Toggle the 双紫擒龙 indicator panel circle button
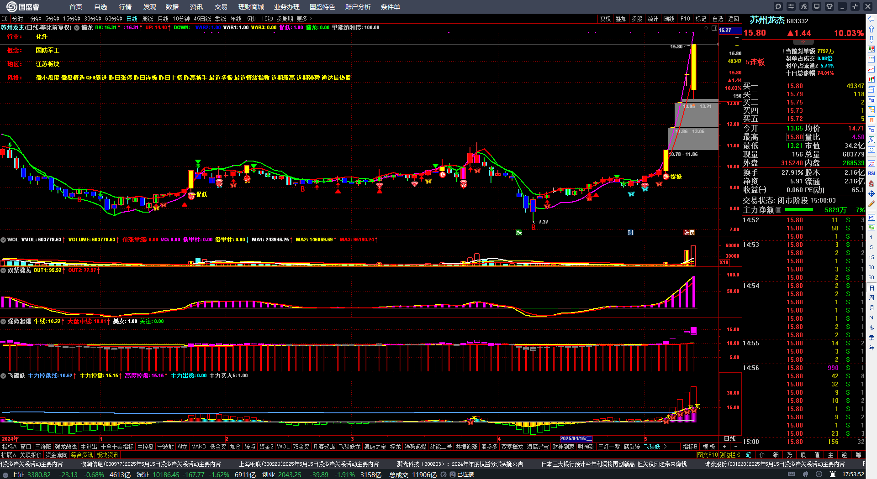Screen dimensions: 877x479 tap(3, 270)
